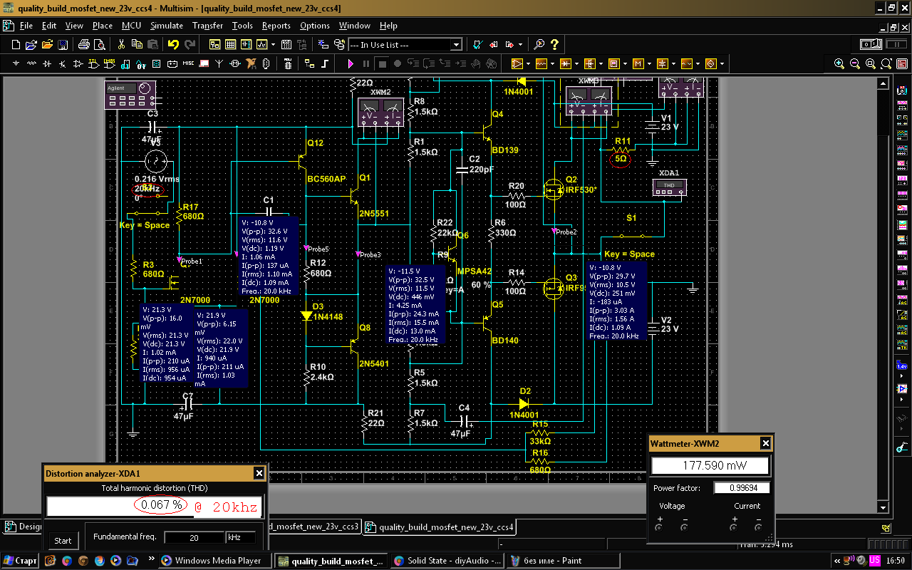Viewport: 912px width, 570px height.
Task: Switch to quality_build_mosfet_new_23v_ccs3 tab
Action: point(316,527)
